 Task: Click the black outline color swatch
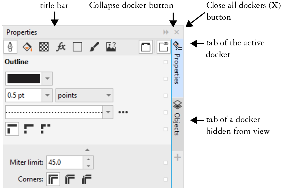point(24,79)
